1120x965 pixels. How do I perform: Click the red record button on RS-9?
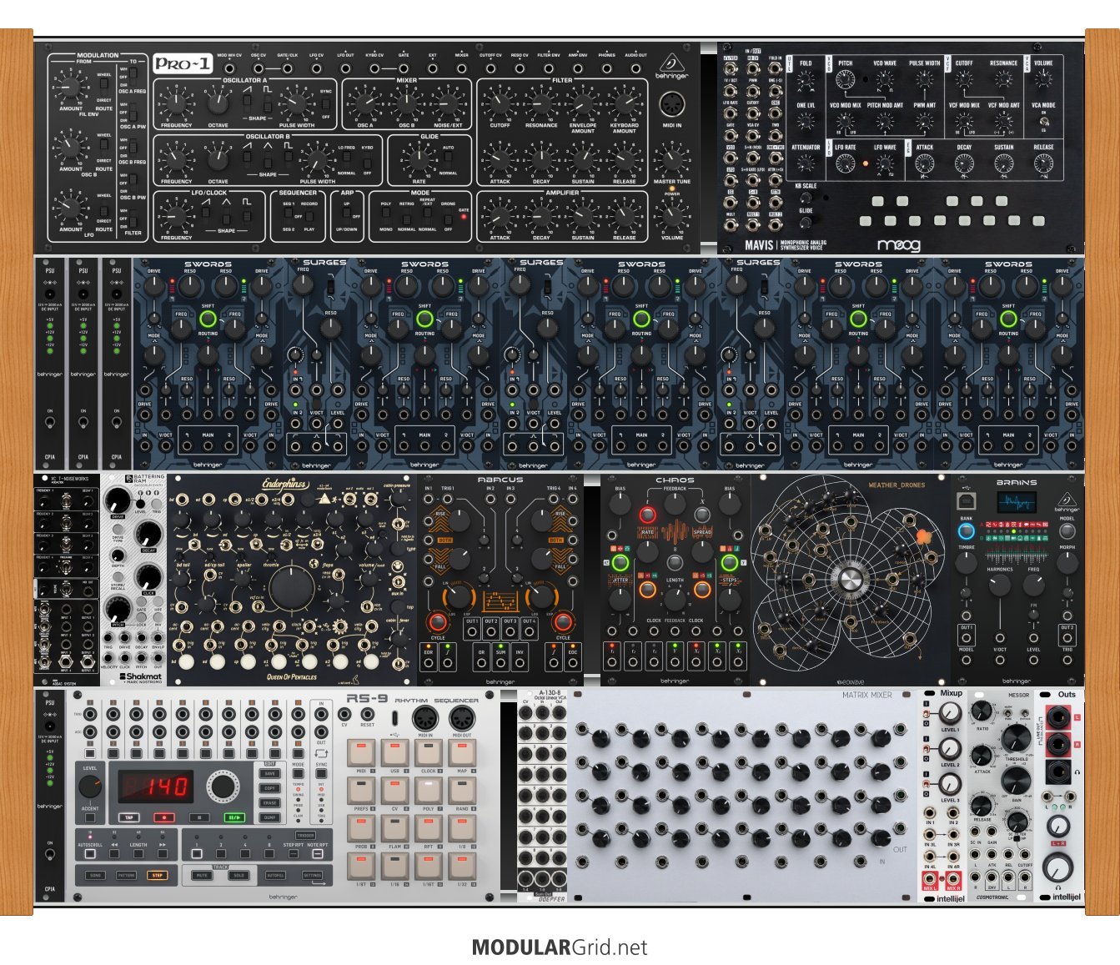pyautogui.click(x=163, y=817)
